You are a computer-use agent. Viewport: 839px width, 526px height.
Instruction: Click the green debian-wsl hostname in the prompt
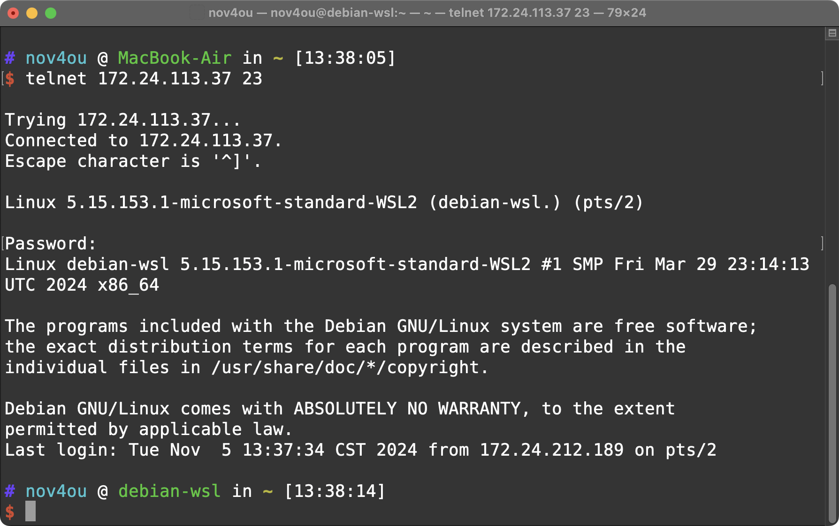coord(169,491)
